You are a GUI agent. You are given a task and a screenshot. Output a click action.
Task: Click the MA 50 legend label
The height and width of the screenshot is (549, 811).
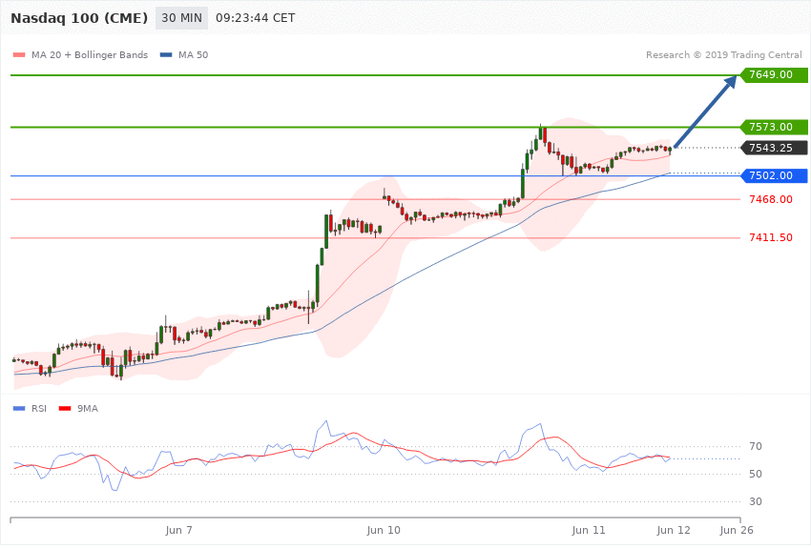(193, 54)
